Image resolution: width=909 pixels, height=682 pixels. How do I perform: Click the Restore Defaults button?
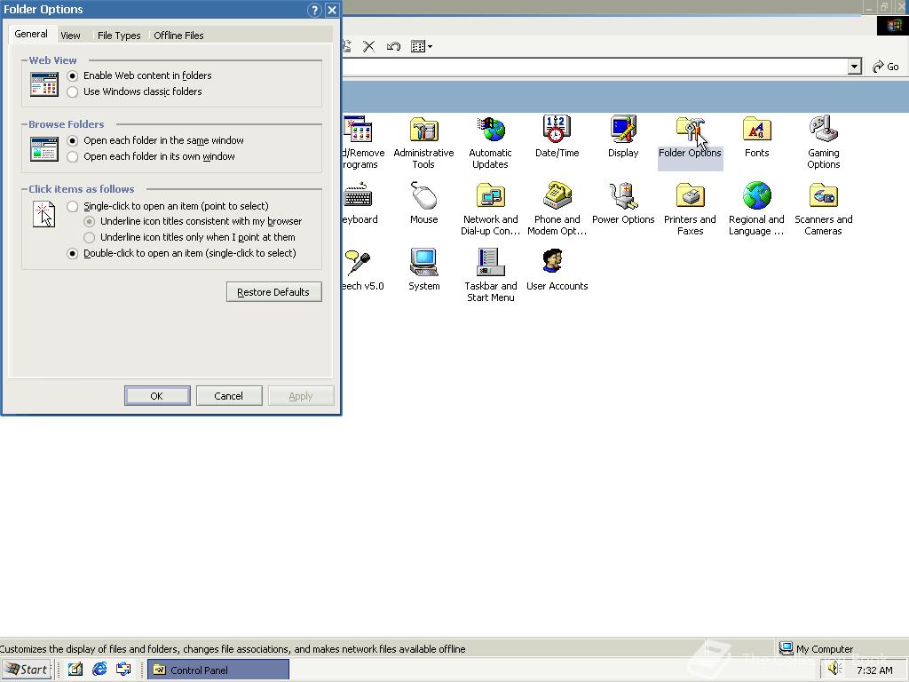click(x=273, y=291)
